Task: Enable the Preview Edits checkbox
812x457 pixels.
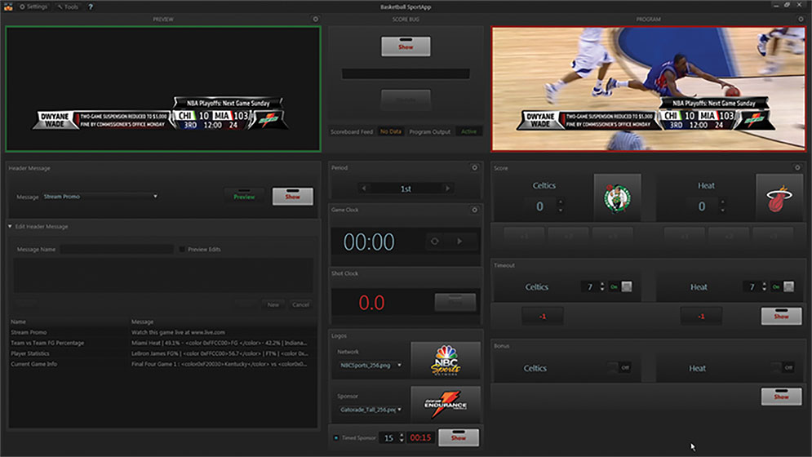Action: coord(182,249)
